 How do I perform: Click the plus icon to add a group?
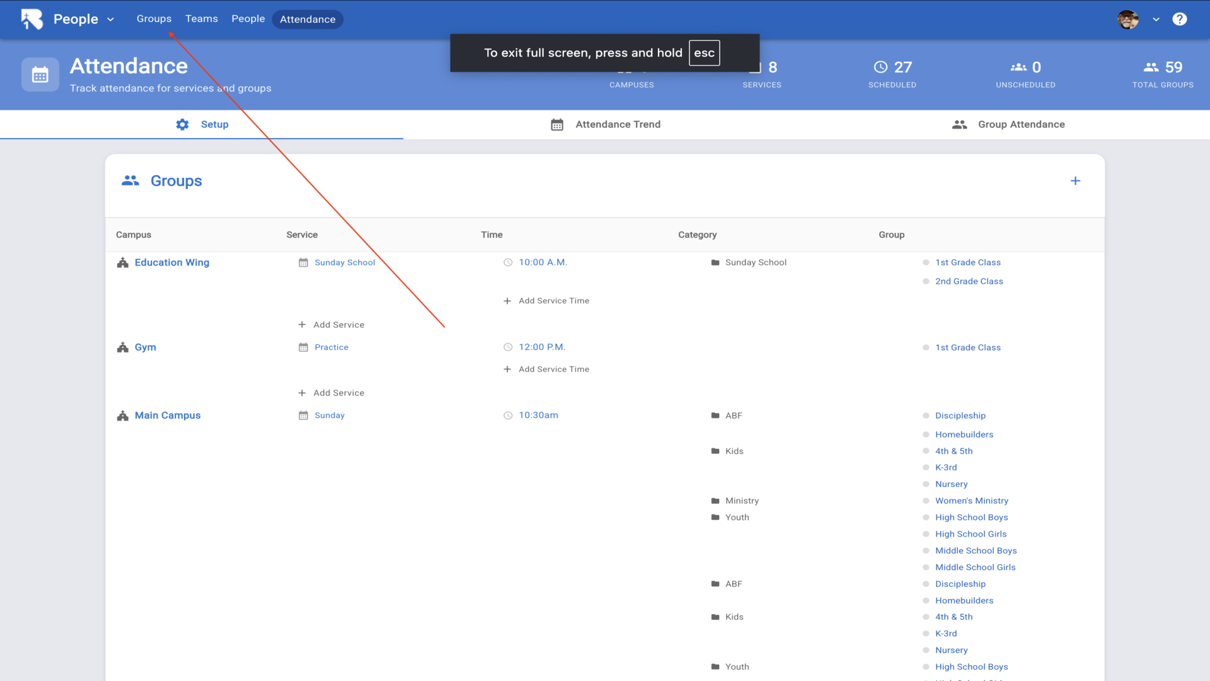click(x=1075, y=181)
